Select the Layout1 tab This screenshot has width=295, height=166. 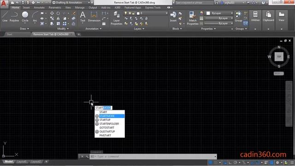(x=22, y=162)
